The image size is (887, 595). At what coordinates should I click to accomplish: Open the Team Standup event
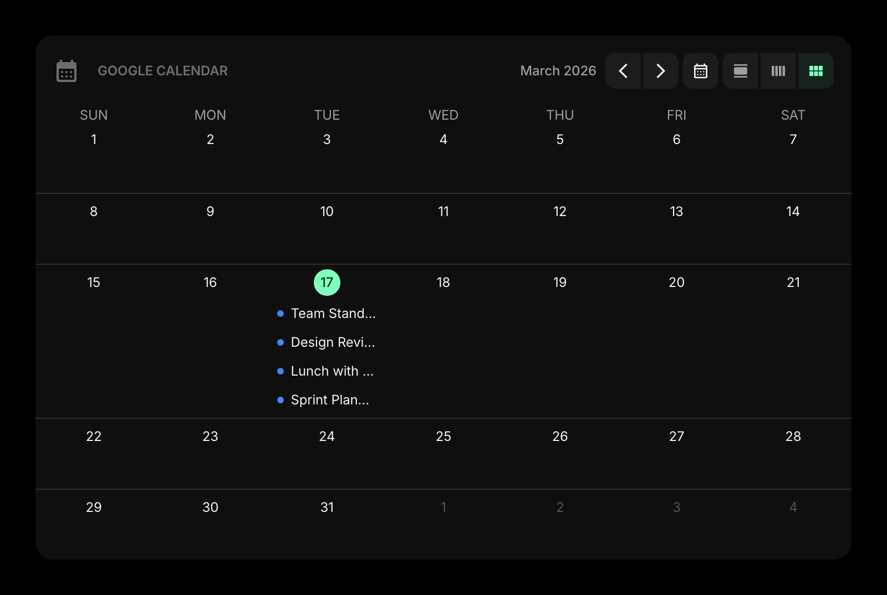333,313
